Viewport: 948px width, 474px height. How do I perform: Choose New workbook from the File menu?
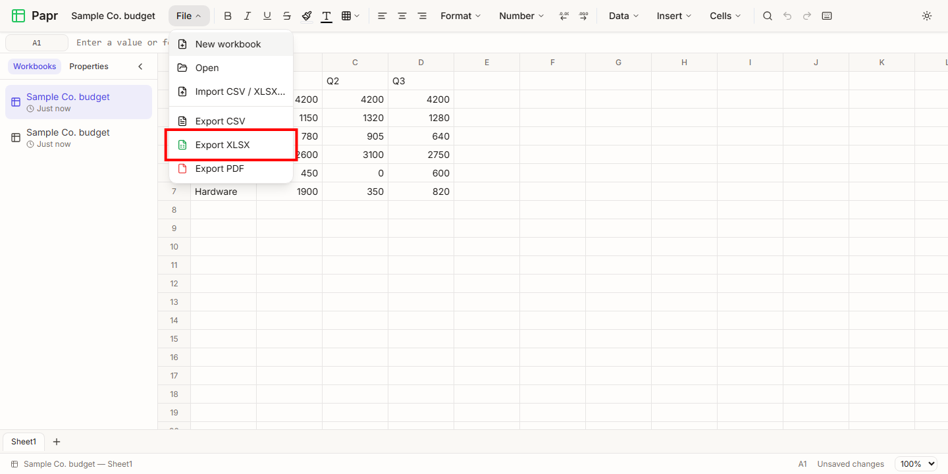tap(231, 44)
